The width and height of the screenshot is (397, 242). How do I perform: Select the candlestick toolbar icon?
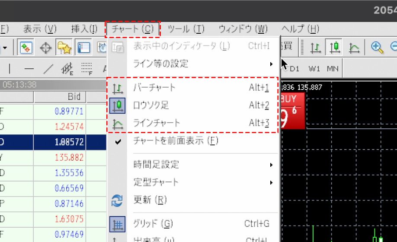[335, 47]
